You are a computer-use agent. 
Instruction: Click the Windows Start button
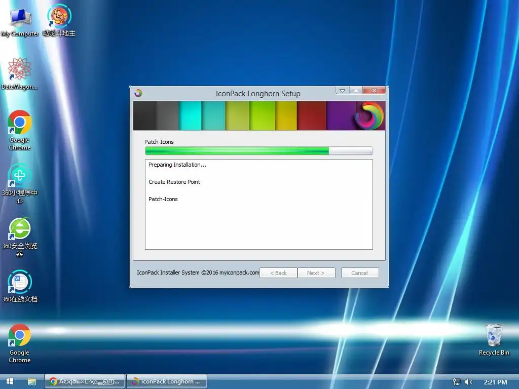[x=10, y=381]
